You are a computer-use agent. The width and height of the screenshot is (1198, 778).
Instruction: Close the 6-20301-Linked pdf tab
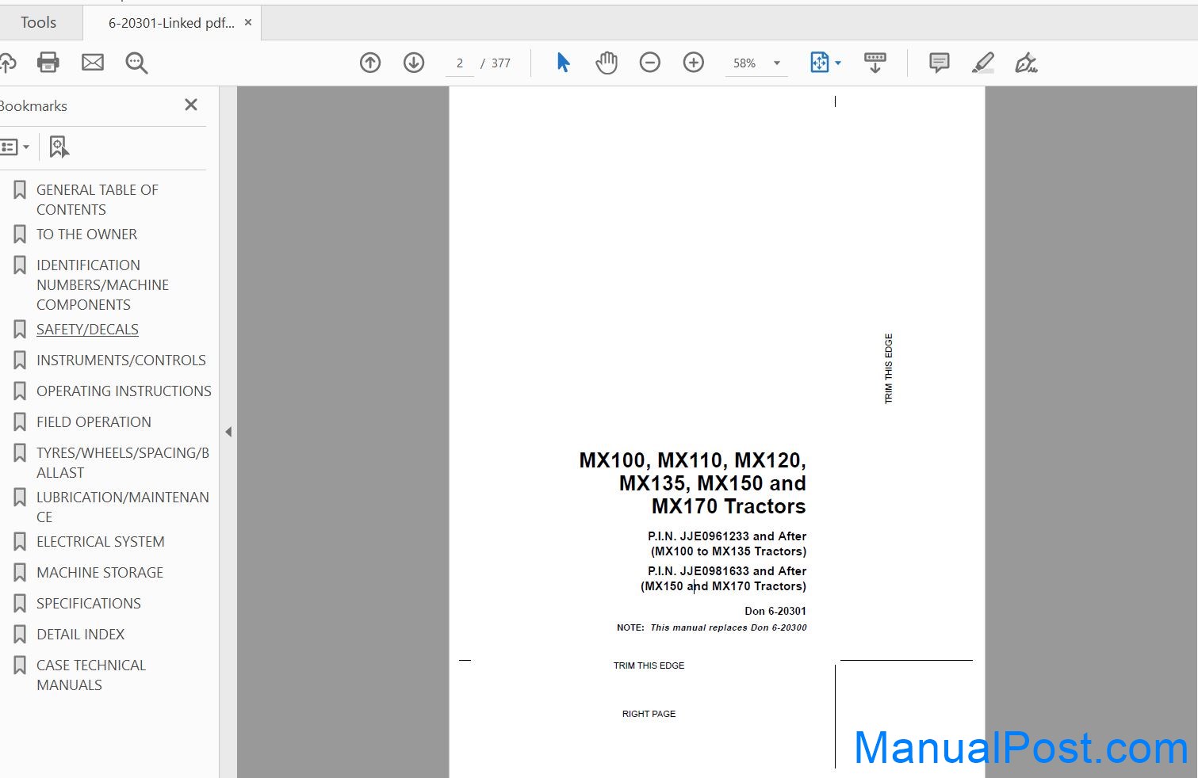pos(248,23)
